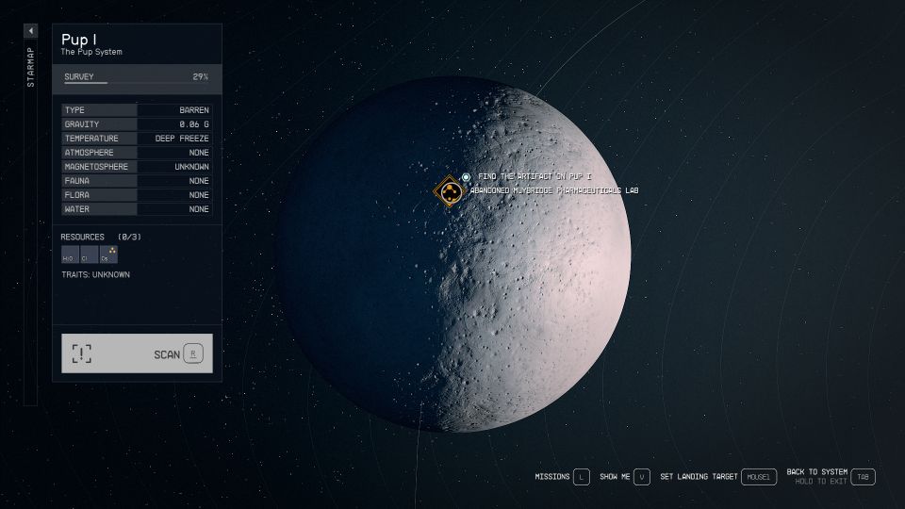
Task: Select the Temperature Deep Freeze row
Action: point(137,139)
